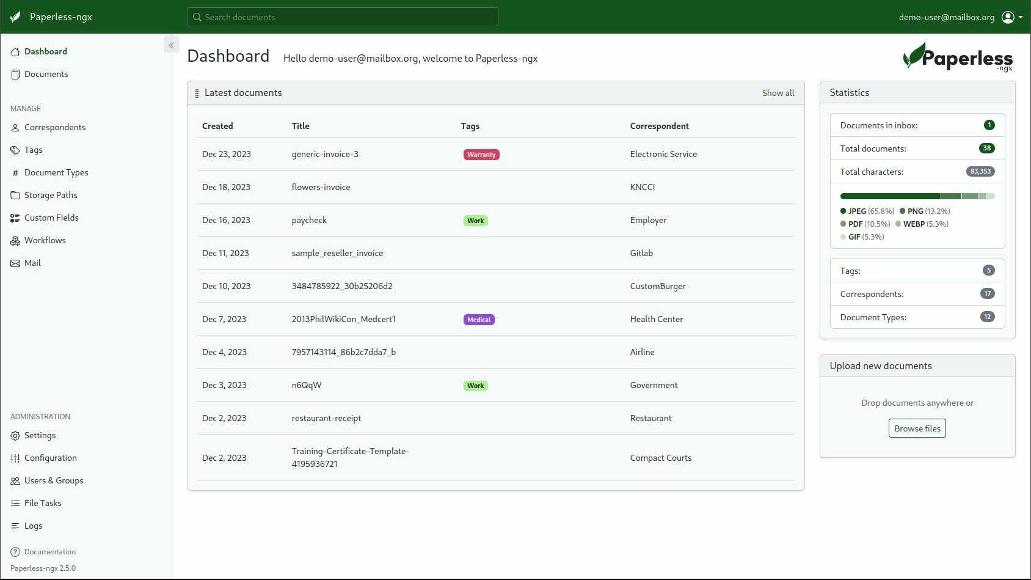The width and height of the screenshot is (1031, 580).
Task: Open Documentation via the question mark icon
Action: pos(15,551)
